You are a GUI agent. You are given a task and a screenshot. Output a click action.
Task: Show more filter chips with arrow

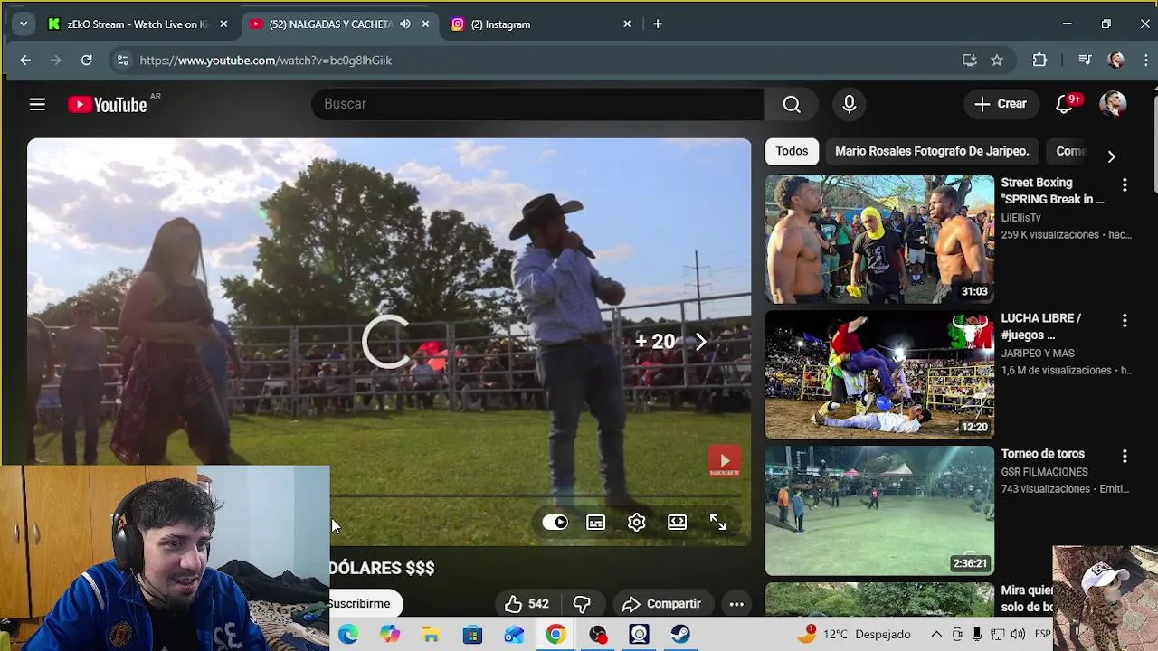[x=1111, y=156]
